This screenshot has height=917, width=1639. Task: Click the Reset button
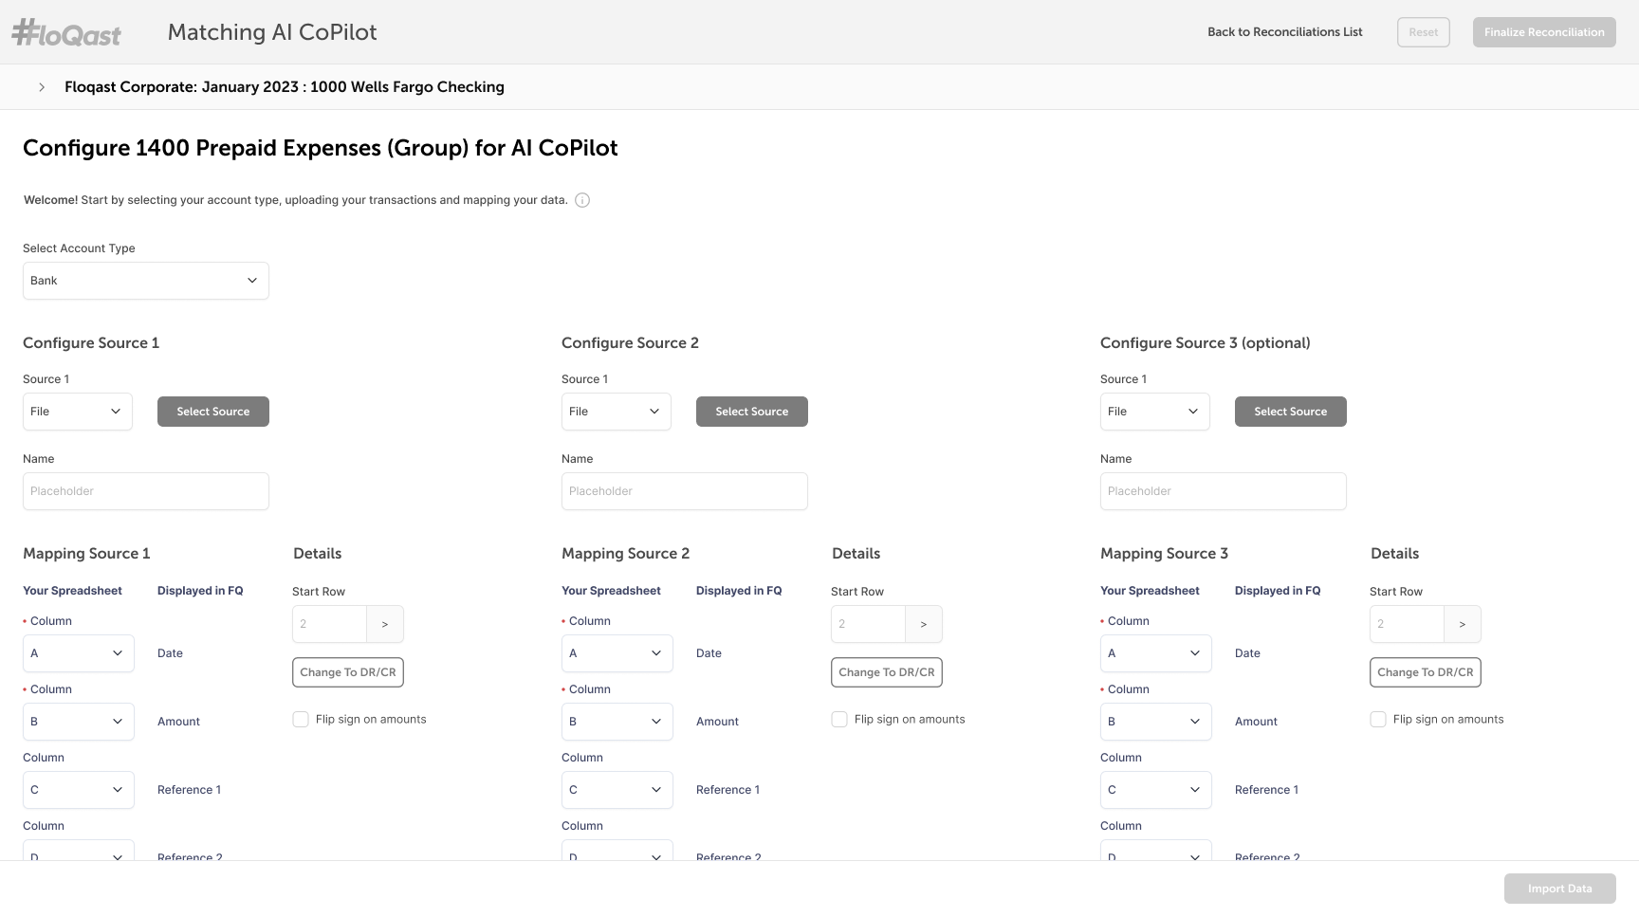tap(1424, 32)
